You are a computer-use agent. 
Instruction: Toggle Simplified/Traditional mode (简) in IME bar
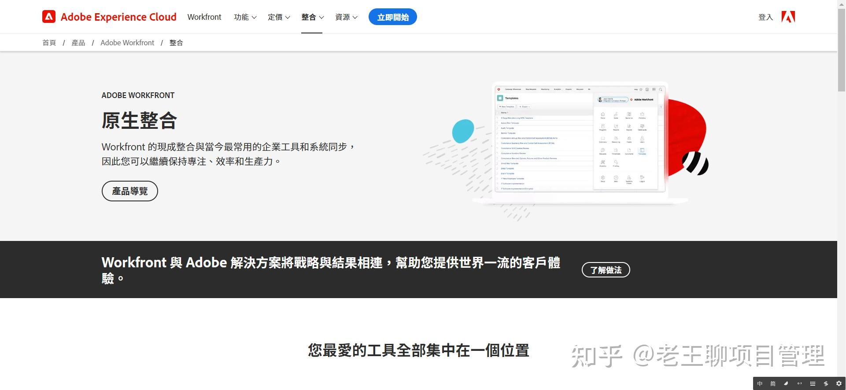click(x=773, y=383)
